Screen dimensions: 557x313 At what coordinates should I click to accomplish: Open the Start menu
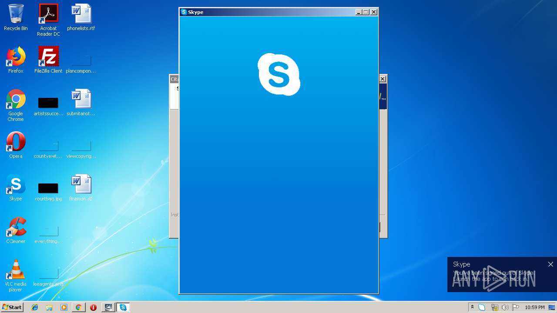tap(12, 307)
